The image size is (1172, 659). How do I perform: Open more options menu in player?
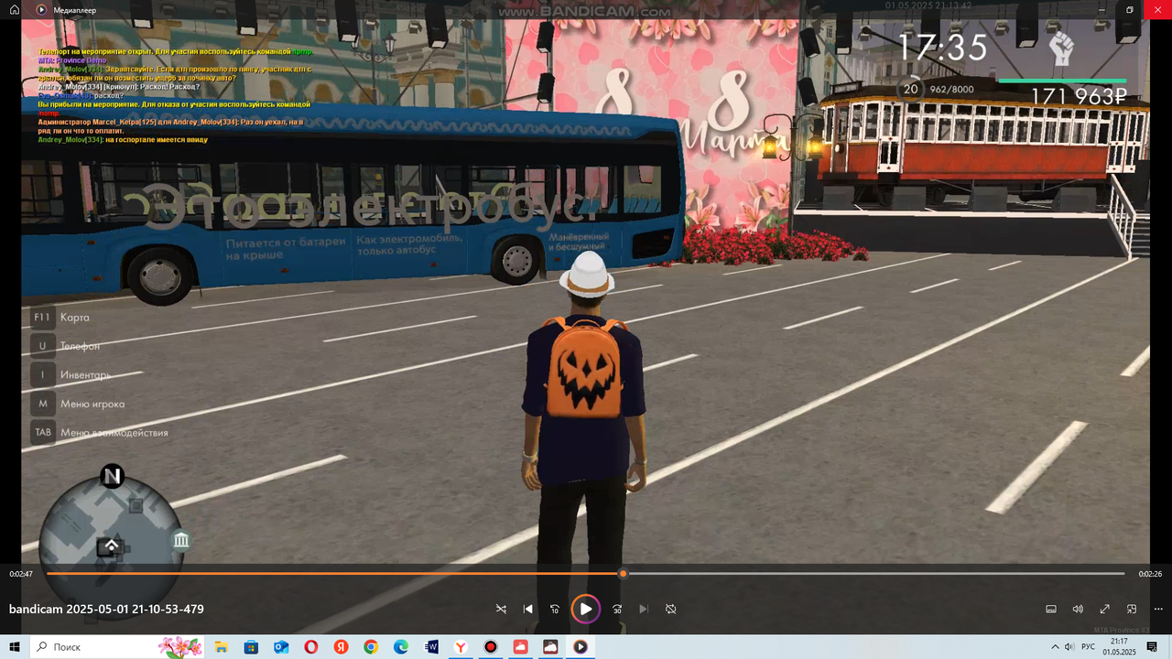(x=1158, y=609)
